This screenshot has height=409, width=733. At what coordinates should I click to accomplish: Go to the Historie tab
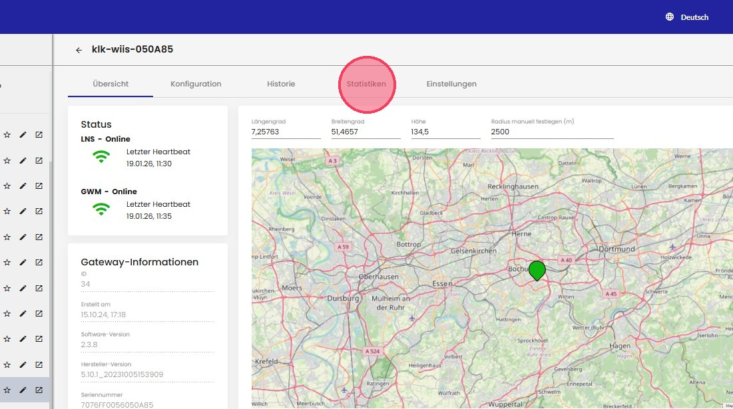pyautogui.click(x=281, y=84)
